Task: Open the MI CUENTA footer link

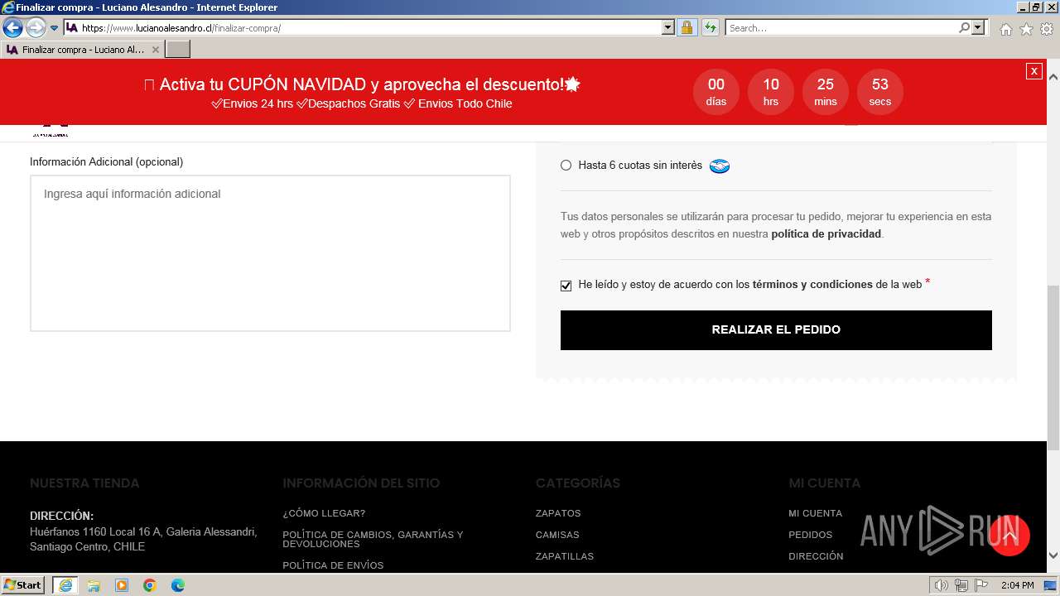Action: point(815,513)
